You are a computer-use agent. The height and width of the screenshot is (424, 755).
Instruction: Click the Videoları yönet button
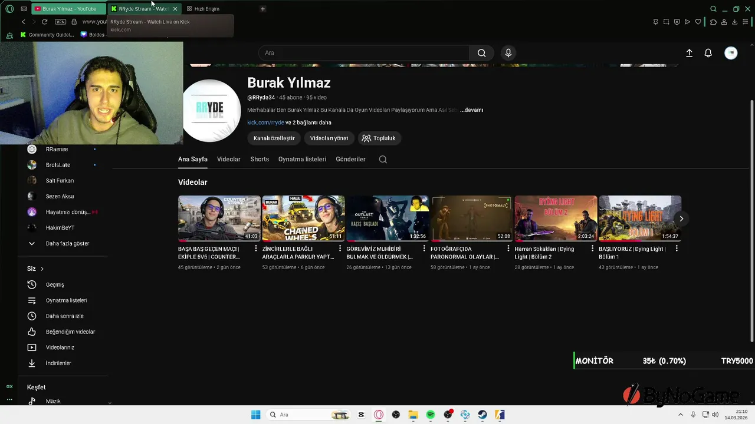tap(329, 138)
